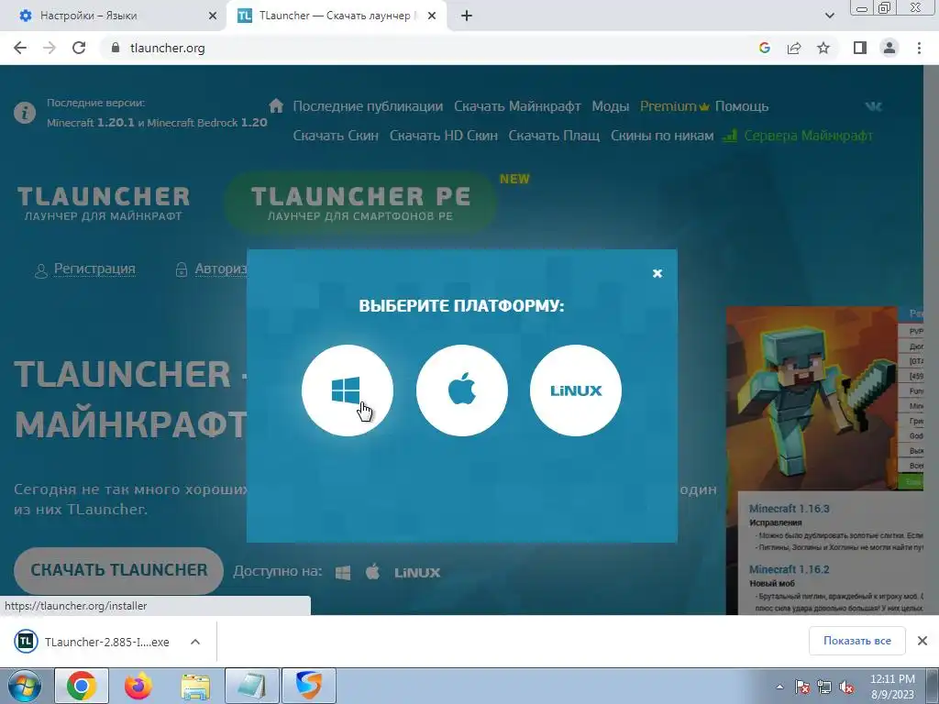Go back in browser history
Viewport: 939px width, 704px height.
tap(20, 48)
